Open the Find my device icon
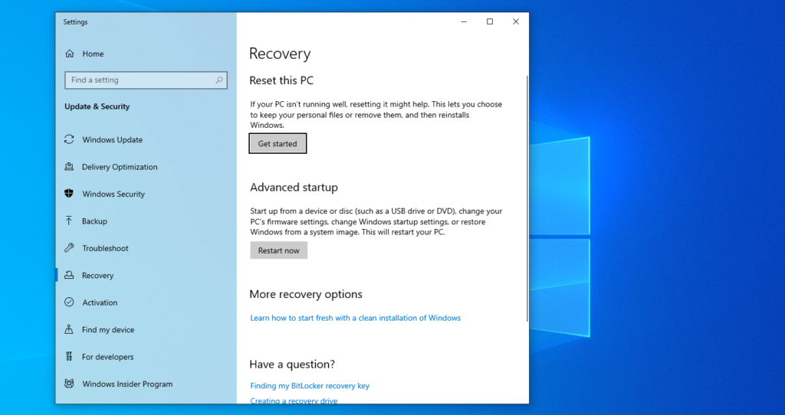 point(70,330)
